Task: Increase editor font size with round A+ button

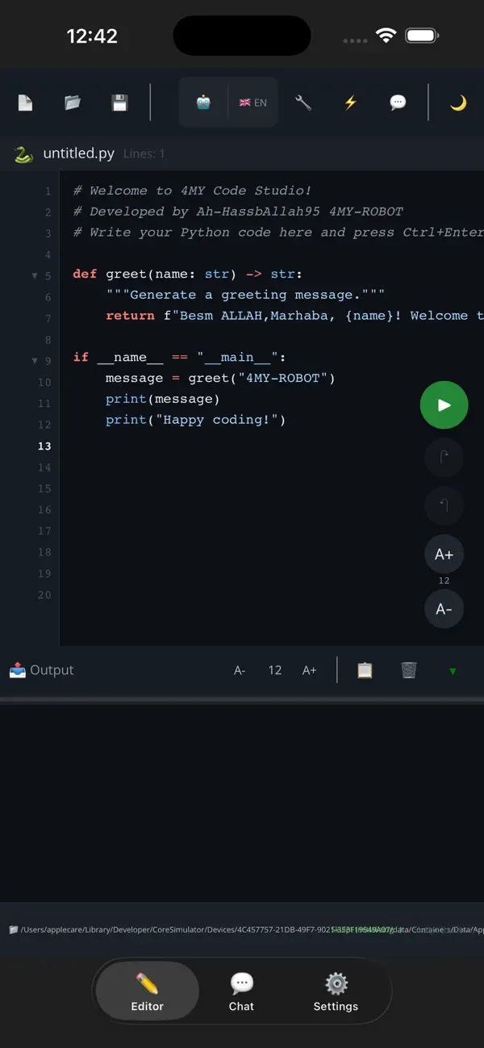Action: pos(444,555)
